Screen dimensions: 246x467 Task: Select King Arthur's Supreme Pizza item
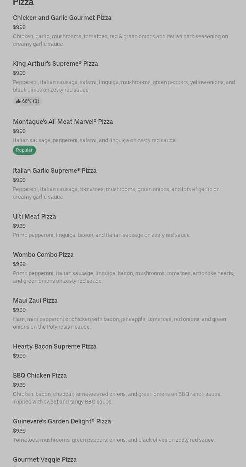click(55, 64)
